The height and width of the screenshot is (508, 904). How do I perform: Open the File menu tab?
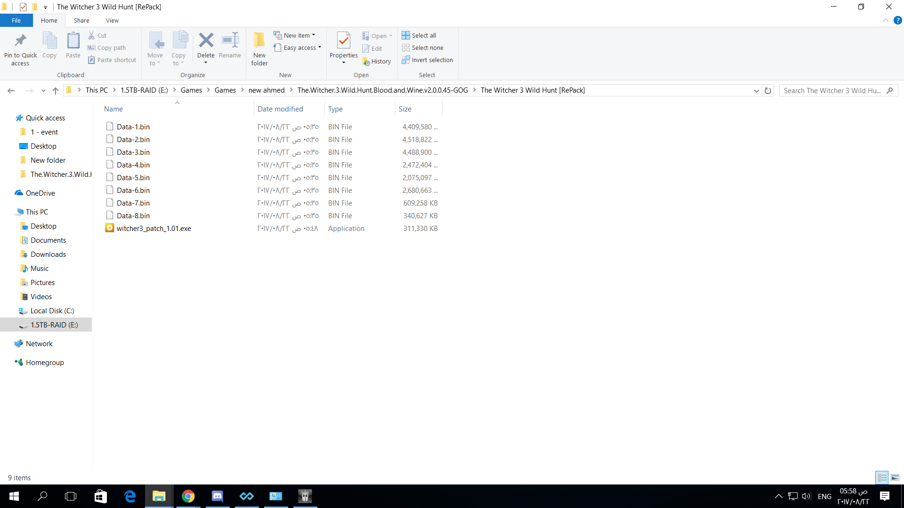tap(16, 20)
